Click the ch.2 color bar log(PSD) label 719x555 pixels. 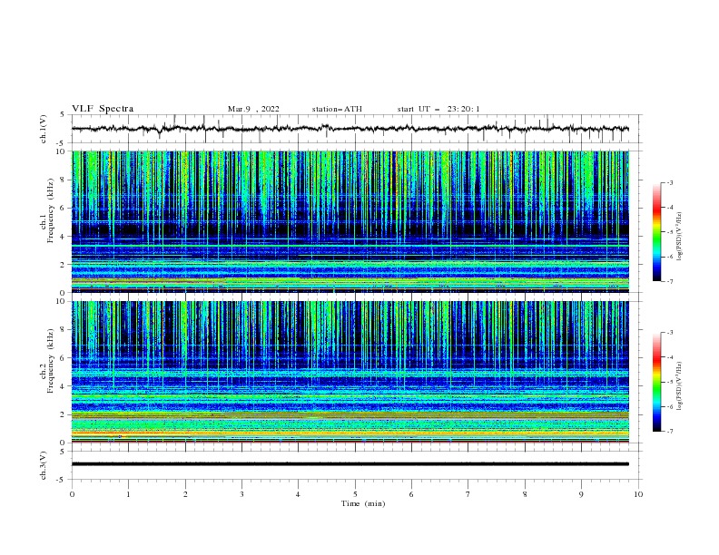tap(679, 386)
